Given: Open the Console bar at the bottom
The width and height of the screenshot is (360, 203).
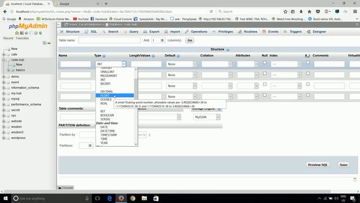Looking at the screenshot, I should point(66,188).
